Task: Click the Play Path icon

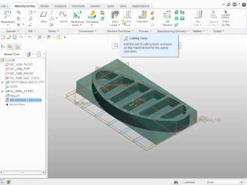Action: (x=198, y=15)
